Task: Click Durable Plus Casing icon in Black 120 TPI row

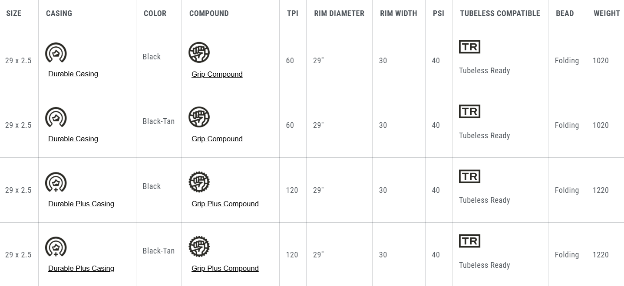Action: tap(56, 182)
